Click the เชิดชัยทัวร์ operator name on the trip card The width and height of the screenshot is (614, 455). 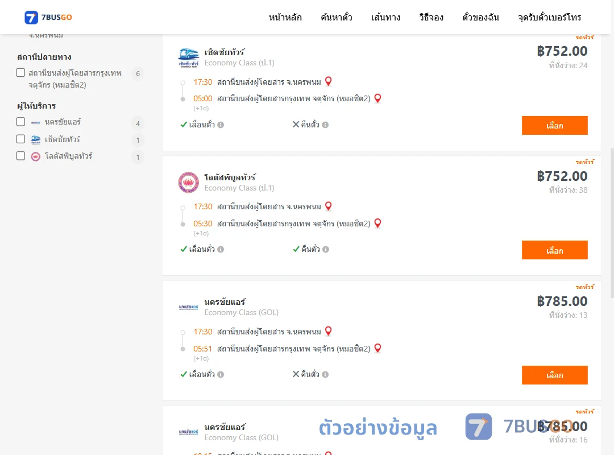click(225, 52)
